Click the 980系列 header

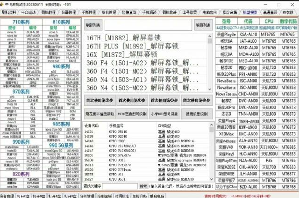click(61, 66)
